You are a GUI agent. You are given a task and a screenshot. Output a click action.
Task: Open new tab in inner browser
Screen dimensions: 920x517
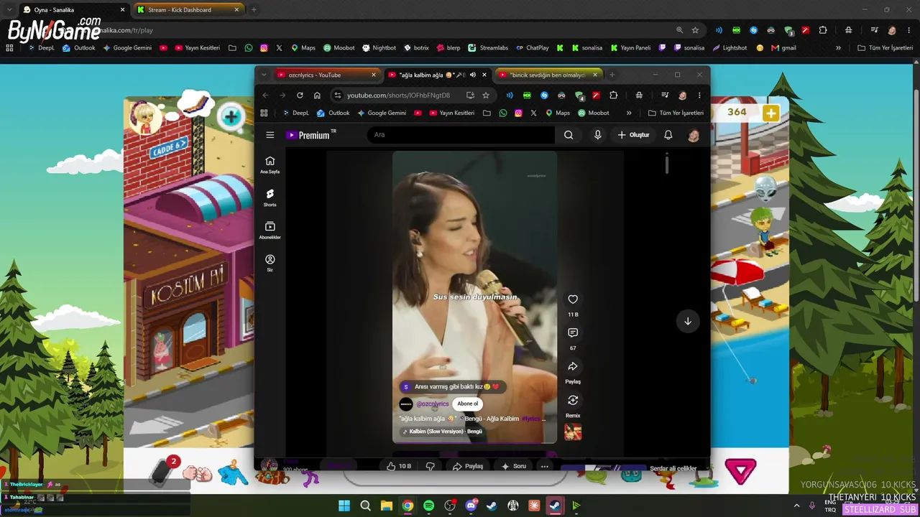[x=612, y=75]
